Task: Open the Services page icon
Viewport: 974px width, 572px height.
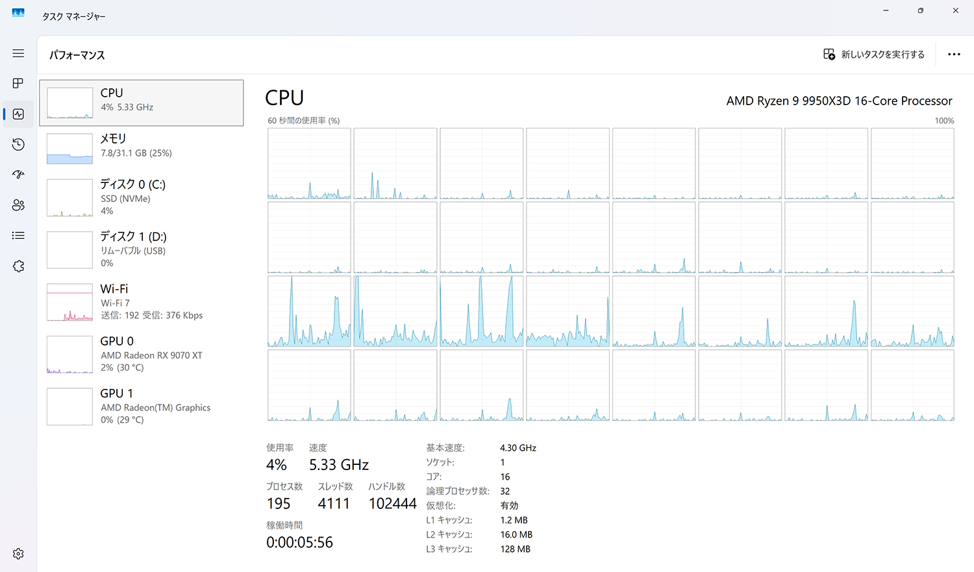Action: click(18, 266)
